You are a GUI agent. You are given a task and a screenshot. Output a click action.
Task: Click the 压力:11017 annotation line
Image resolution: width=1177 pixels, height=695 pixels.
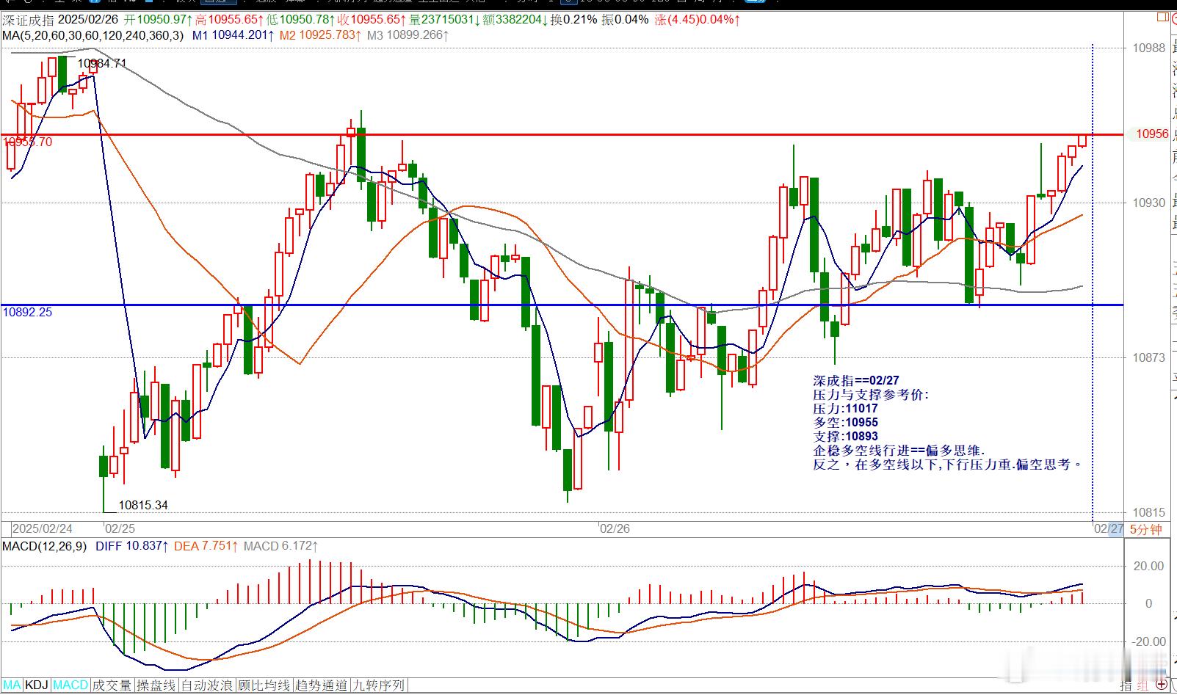point(845,409)
